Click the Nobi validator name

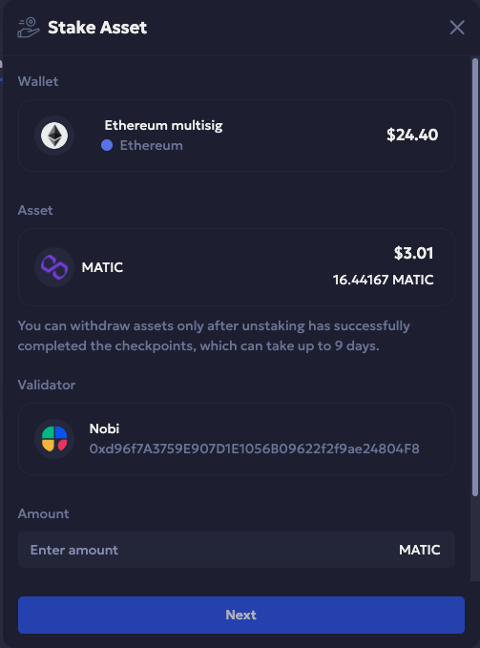[104, 429]
